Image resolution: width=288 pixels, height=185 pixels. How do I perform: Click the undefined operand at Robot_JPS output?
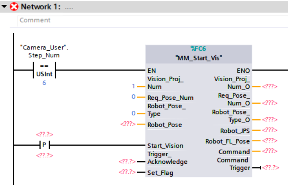[x=269, y=130]
